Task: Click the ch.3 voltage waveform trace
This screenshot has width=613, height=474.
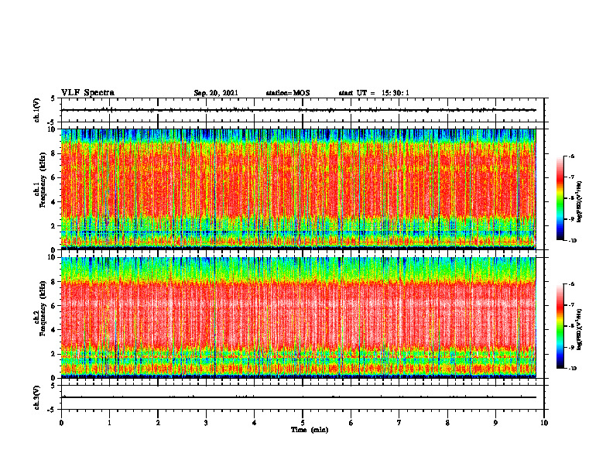Action: (299, 397)
